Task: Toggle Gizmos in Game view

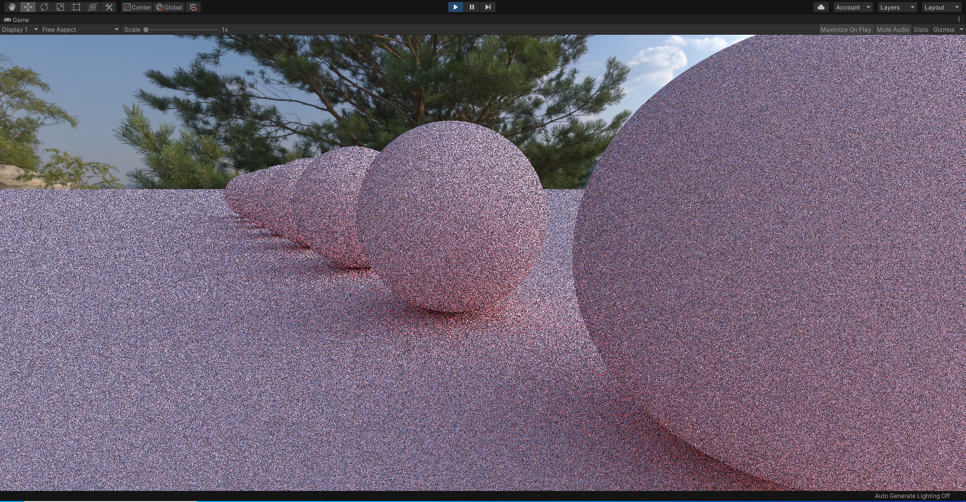Action: pyautogui.click(x=943, y=29)
